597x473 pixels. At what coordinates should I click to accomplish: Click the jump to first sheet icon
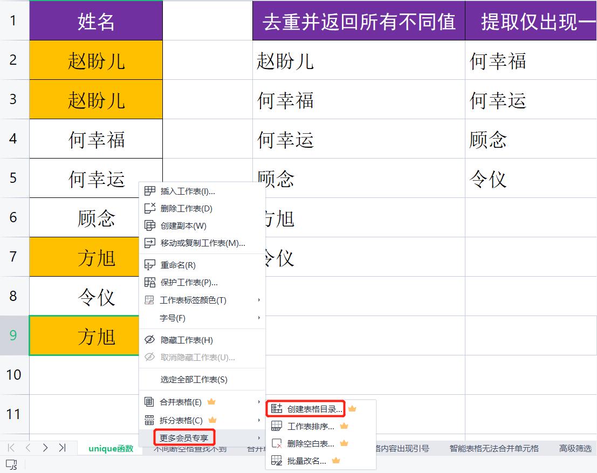point(10,447)
